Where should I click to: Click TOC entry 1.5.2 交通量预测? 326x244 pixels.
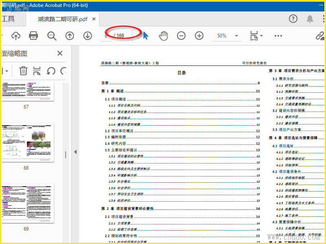click(x=184, y=162)
